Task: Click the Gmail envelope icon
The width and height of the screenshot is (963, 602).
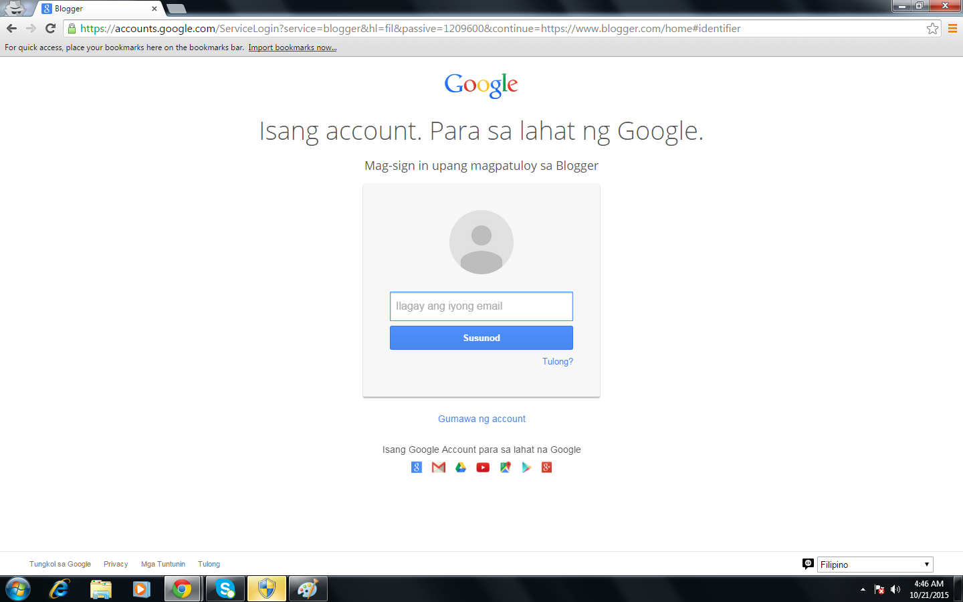Action: tap(439, 468)
